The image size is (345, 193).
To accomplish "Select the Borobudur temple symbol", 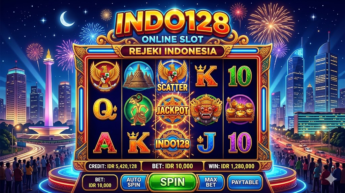I will 138,76.
